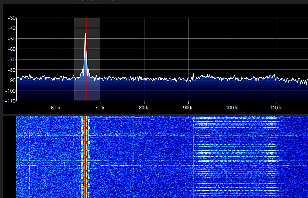Click the red carrier trace in the waterfall
The height and width of the screenshot is (198, 308).
85,157
